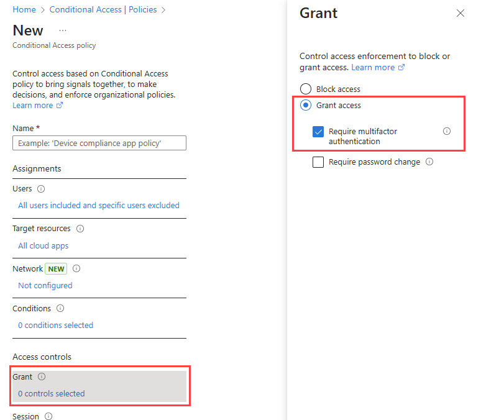Click the info icon next to Session

click(x=48, y=416)
